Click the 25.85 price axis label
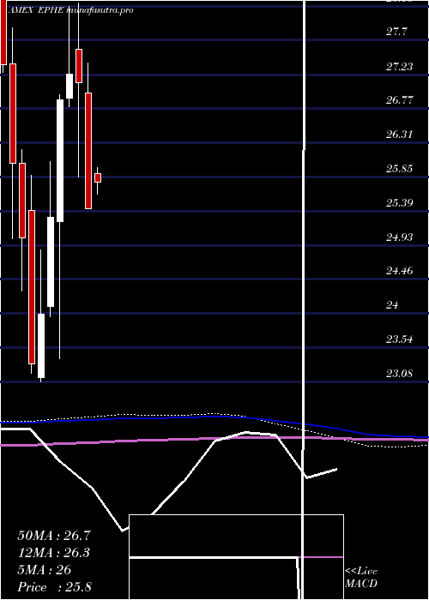Viewport: 429px width, 600px height. pyautogui.click(x=400, y=168)
